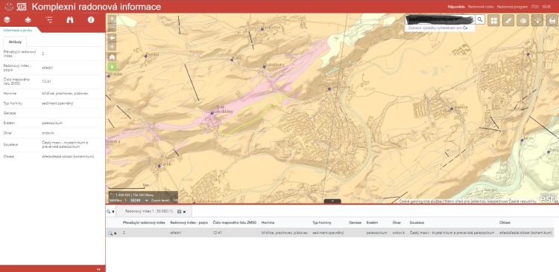The width and height of the screenshot is (559, 272).
Task: Open the basemap gallery grid tool
Action: 493,21
